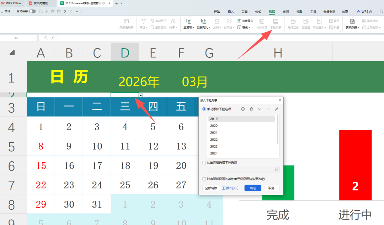
Task: Click the trash delete option icon
Action: coord(251,109)
